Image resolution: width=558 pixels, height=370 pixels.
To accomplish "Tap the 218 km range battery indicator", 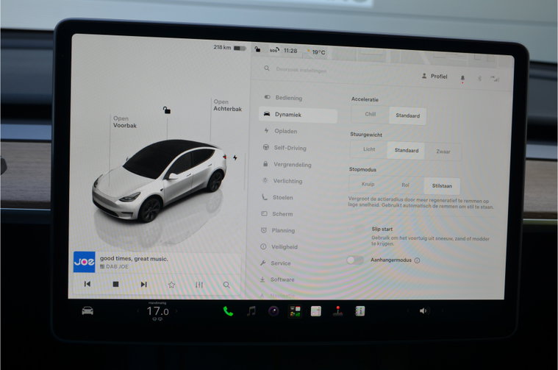I will point(230,47).
